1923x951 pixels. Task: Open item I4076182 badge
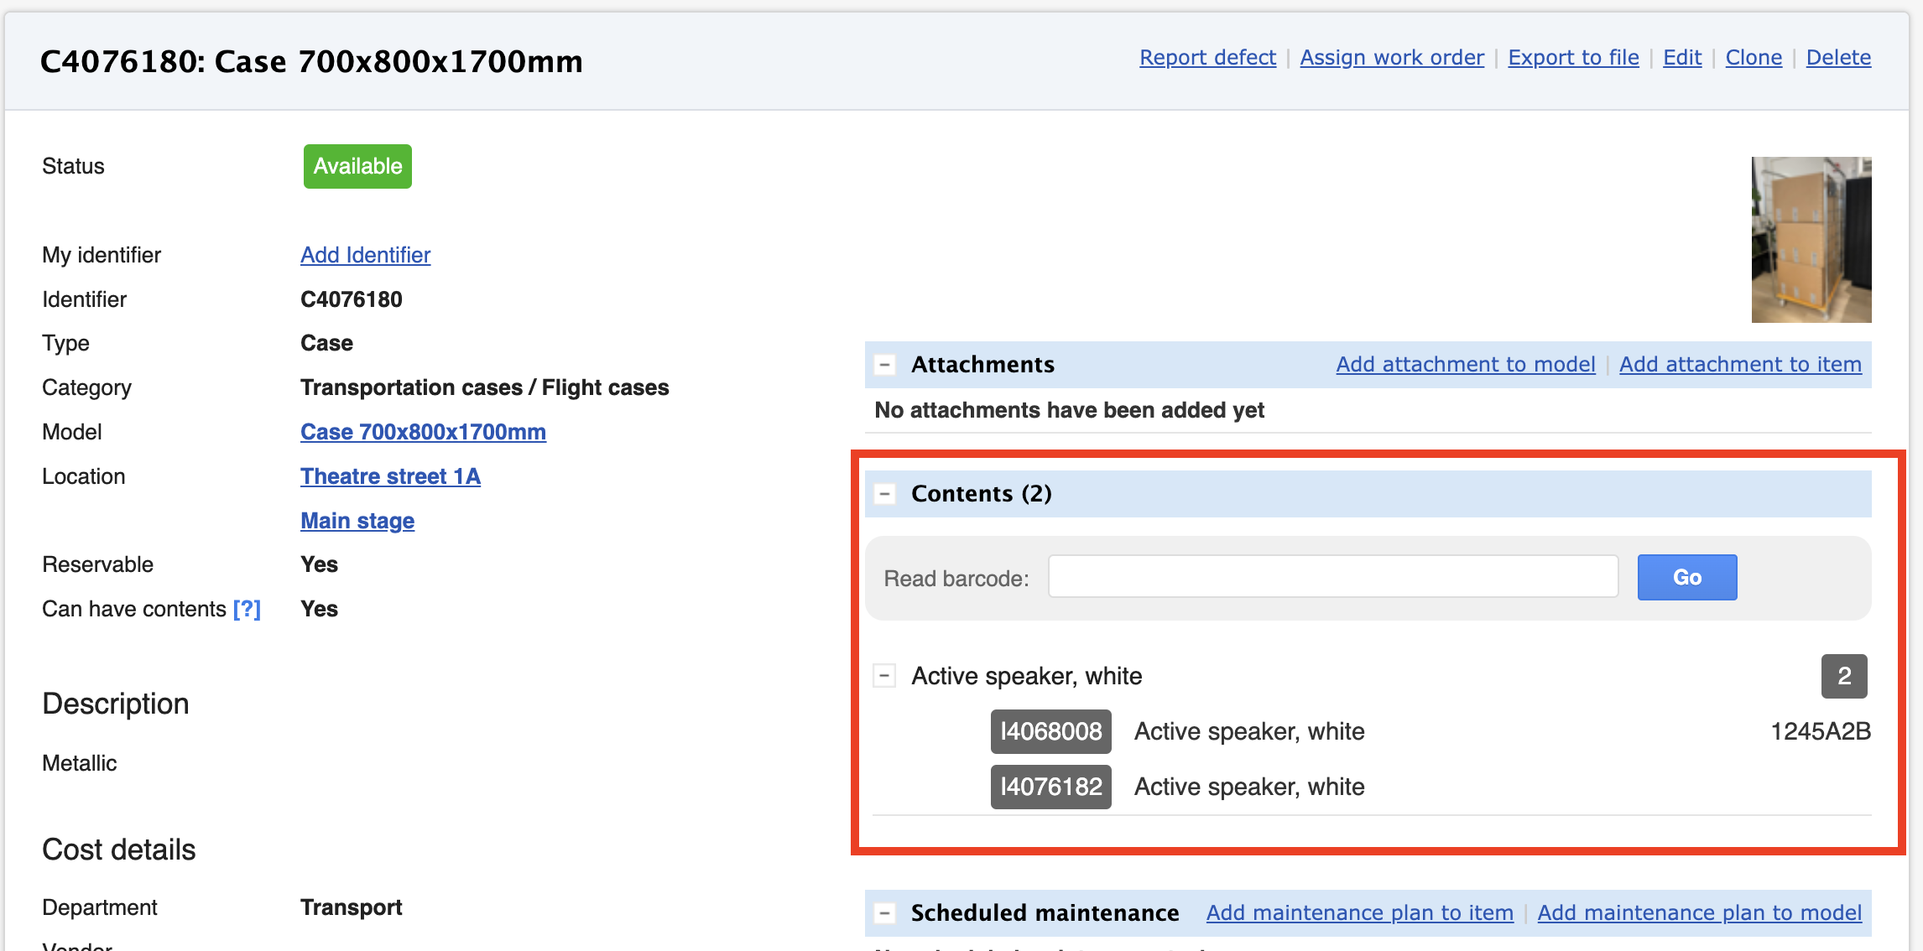(x=1050, y=787)
